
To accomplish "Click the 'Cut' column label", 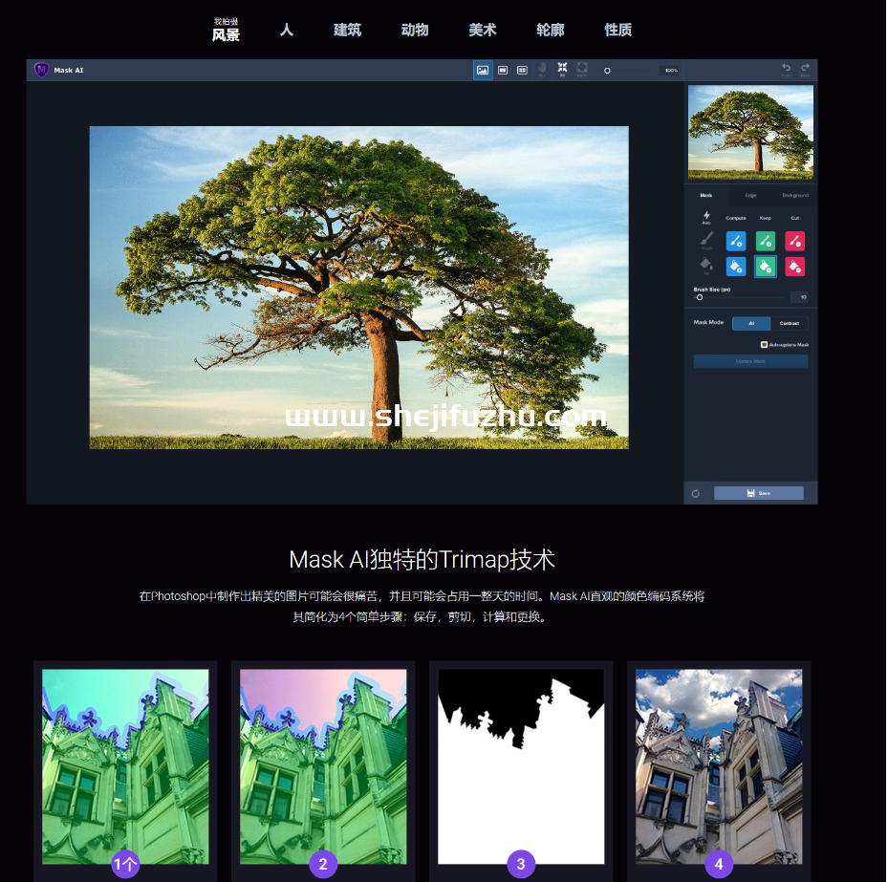I will click(794, 218).
